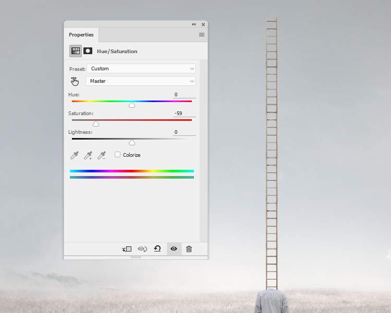View previous state of adjustment

(x=142, y=249)
